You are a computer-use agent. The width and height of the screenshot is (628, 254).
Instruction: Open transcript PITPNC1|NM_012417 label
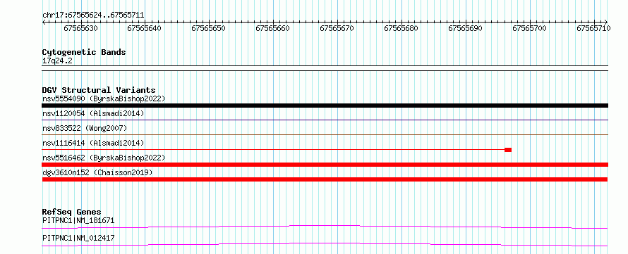(x=78, y=238)
